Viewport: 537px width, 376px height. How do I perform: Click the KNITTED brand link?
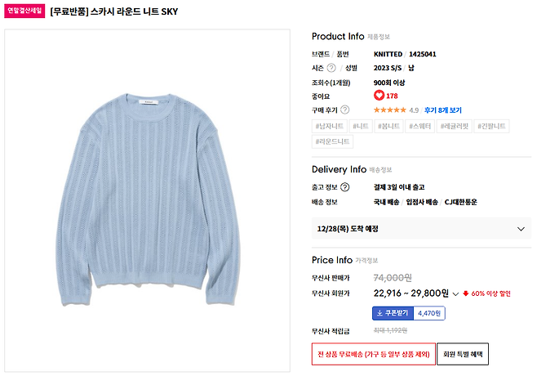[x=388, y=54]
